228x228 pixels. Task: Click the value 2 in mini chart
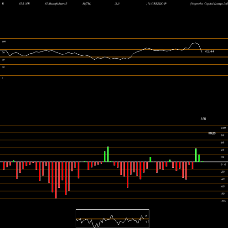[146, 216]
